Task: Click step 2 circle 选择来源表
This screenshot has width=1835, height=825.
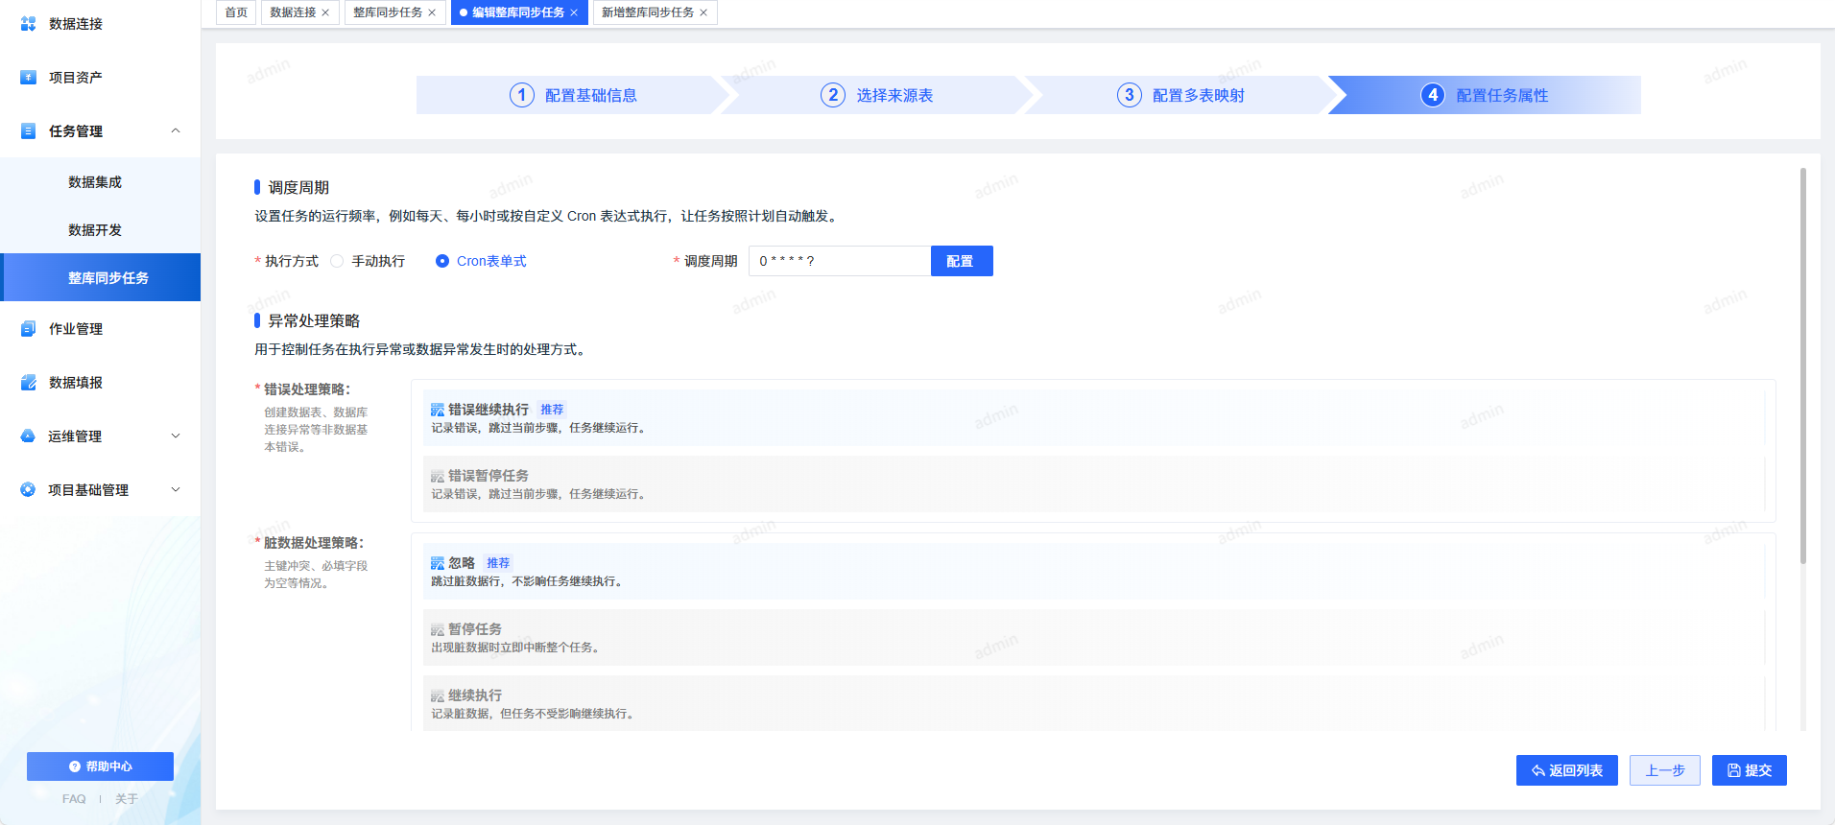Action: point(833,95)
